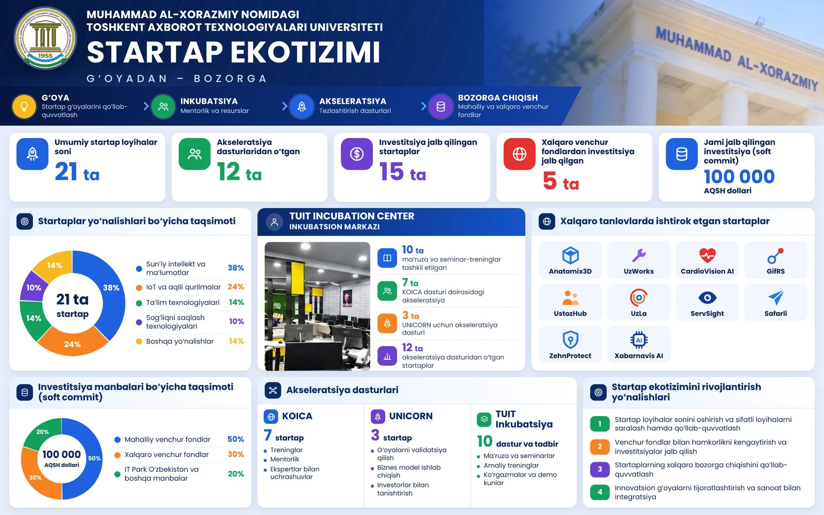Select the ZehnProtect shield icon

(570, 340)
